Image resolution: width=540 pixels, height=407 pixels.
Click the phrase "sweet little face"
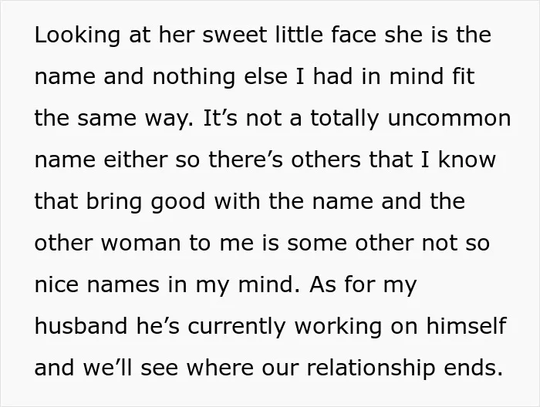coord(289,35)
